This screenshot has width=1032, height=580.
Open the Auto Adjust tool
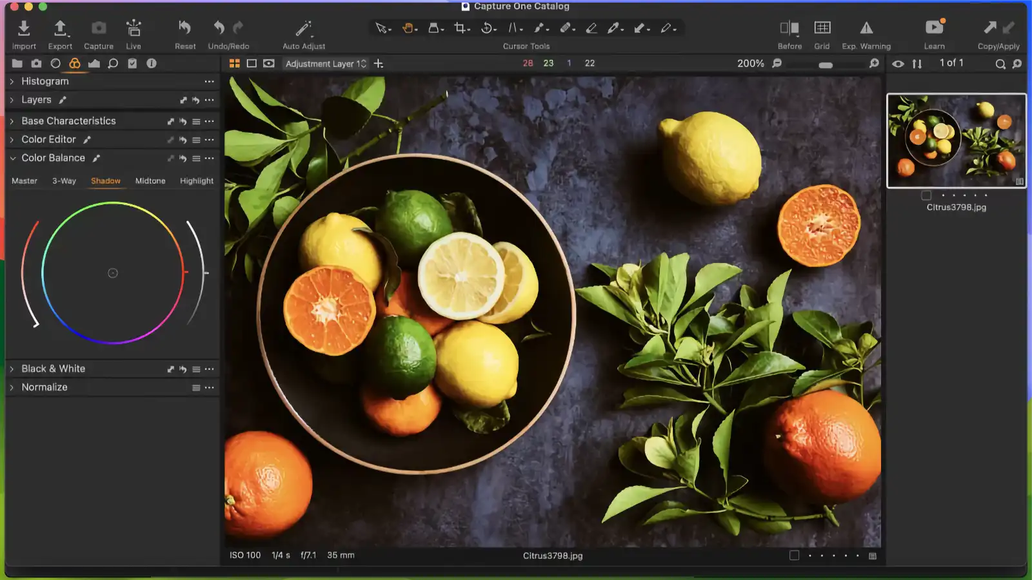coord(303,28)
